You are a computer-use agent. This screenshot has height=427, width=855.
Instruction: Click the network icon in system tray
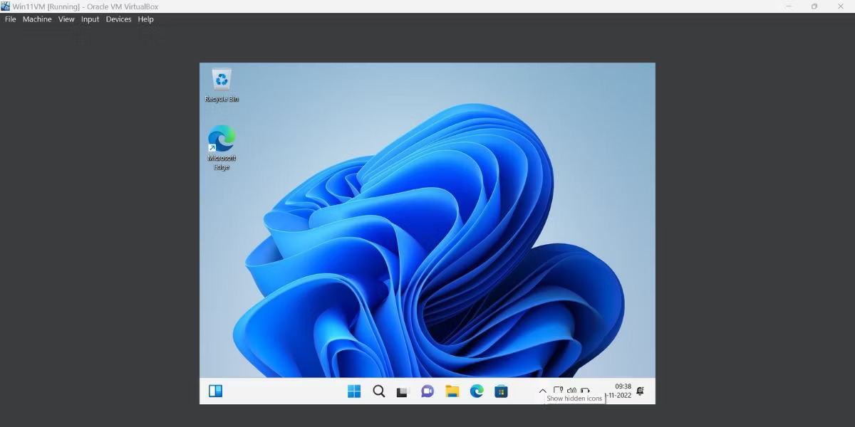(x=559, y=391)
